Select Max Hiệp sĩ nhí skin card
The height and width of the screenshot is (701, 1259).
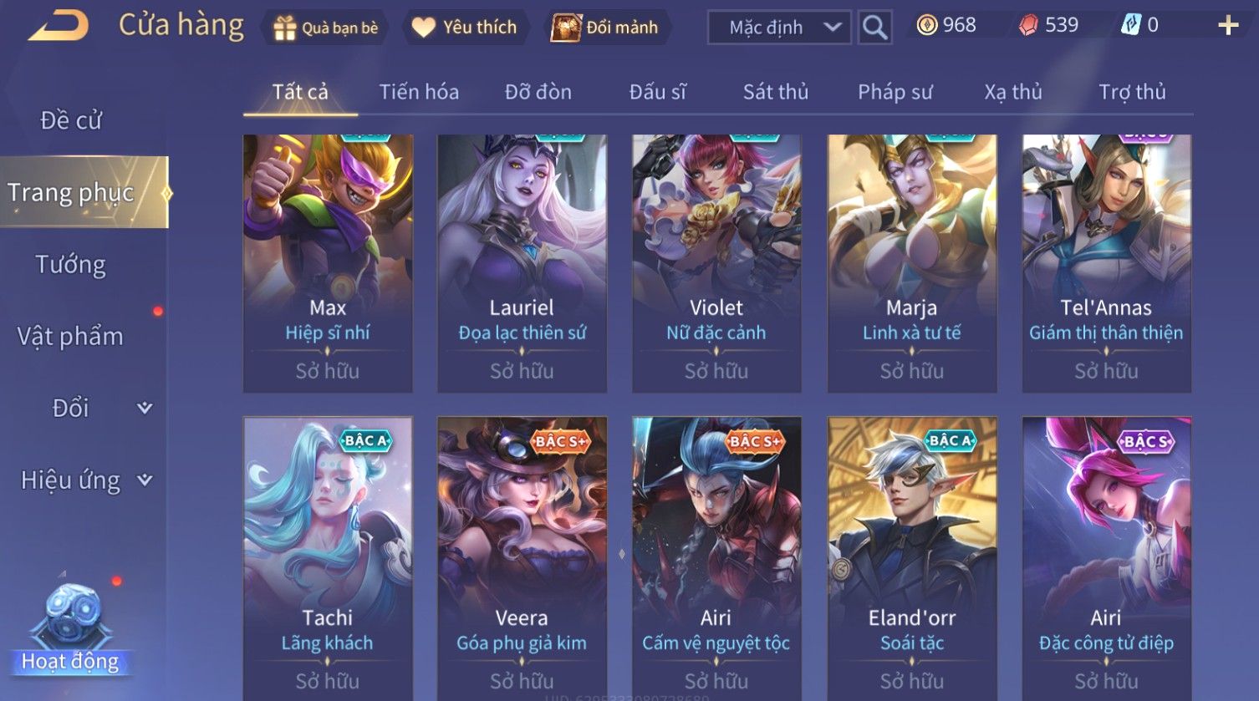click(x=328, y=263)
